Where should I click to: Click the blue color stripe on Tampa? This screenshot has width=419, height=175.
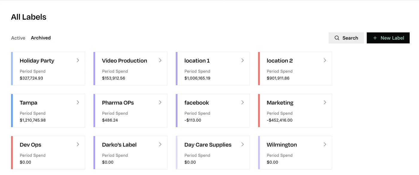click(x=12, y=111)
